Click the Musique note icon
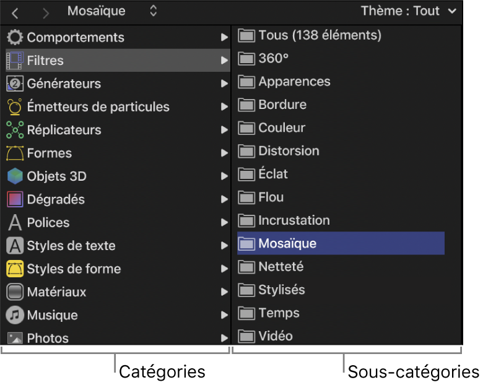This screenshot has width=483, height=385. click(x=15, y=315)
